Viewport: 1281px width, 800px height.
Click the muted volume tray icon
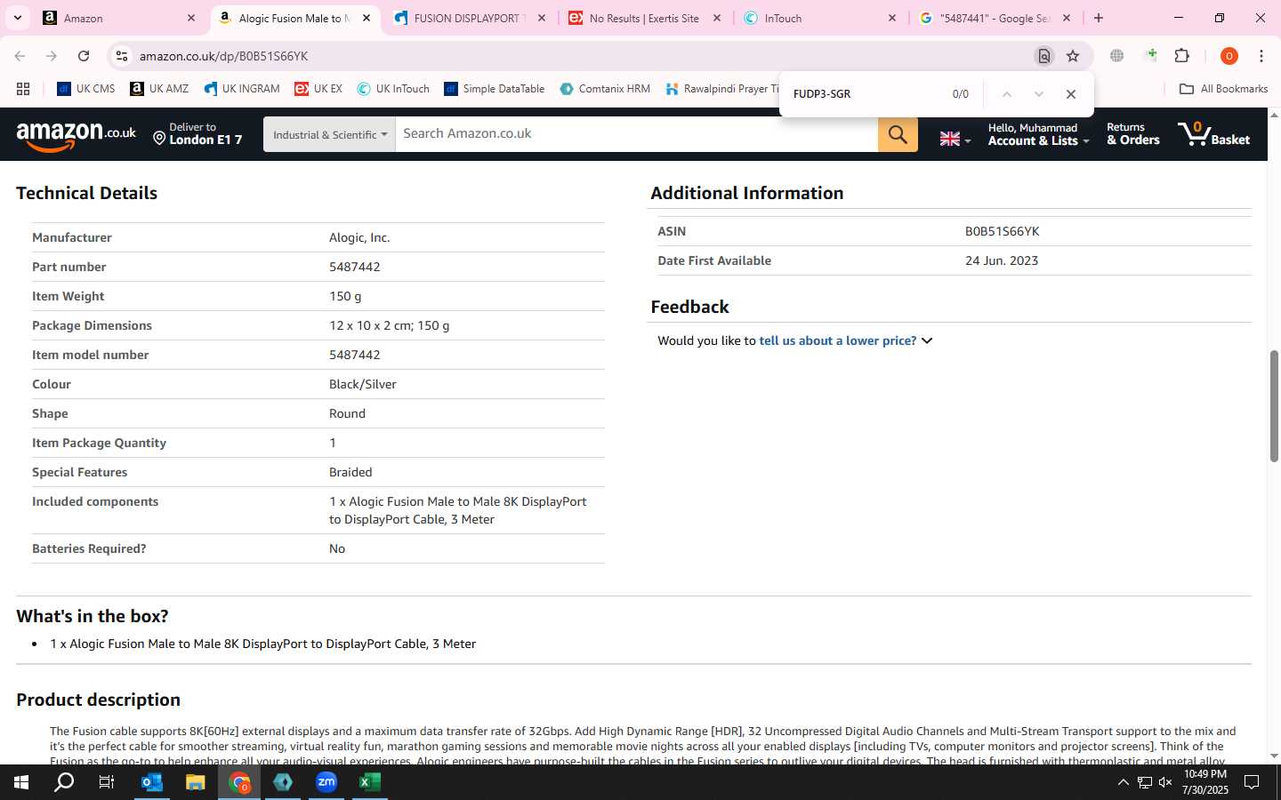pyautogui.click(x=1165, y=782)
